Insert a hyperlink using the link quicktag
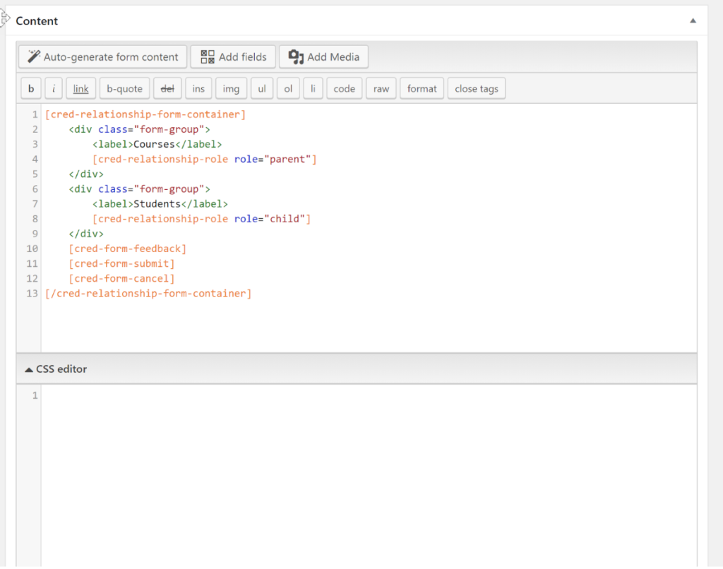 click(81, 89)
